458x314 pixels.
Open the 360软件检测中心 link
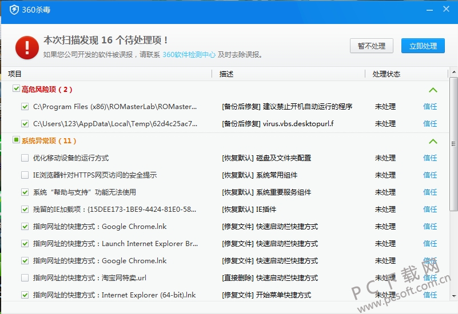[x=189, y=55]
